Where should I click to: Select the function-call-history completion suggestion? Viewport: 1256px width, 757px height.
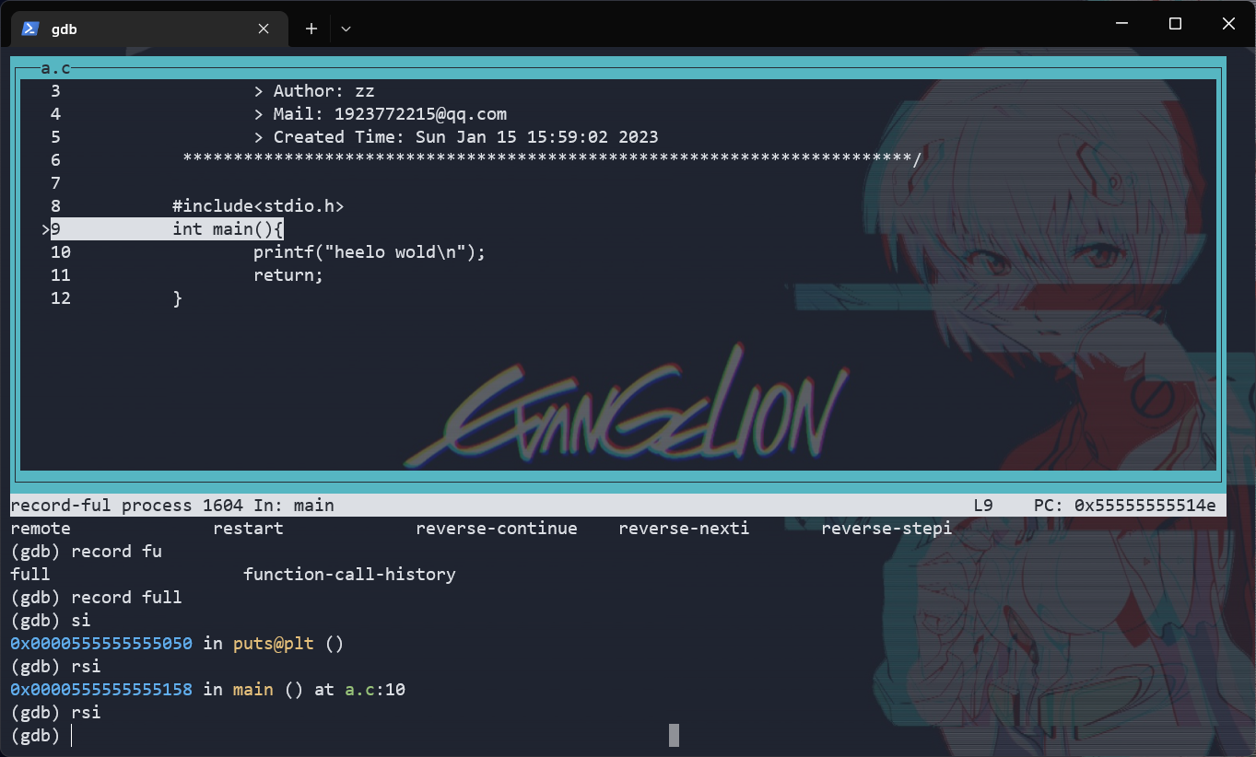[349, 574]
